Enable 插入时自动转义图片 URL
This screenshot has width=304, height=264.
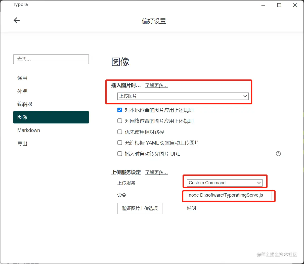120,154
